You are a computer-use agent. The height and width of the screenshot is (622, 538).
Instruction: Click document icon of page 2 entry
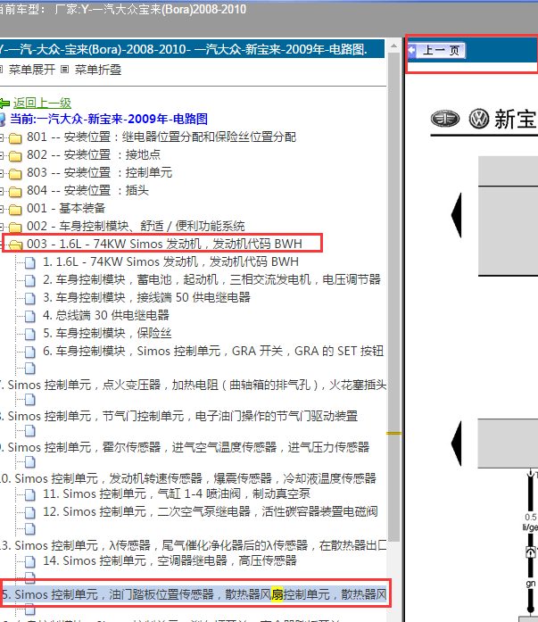pos(30,280)
